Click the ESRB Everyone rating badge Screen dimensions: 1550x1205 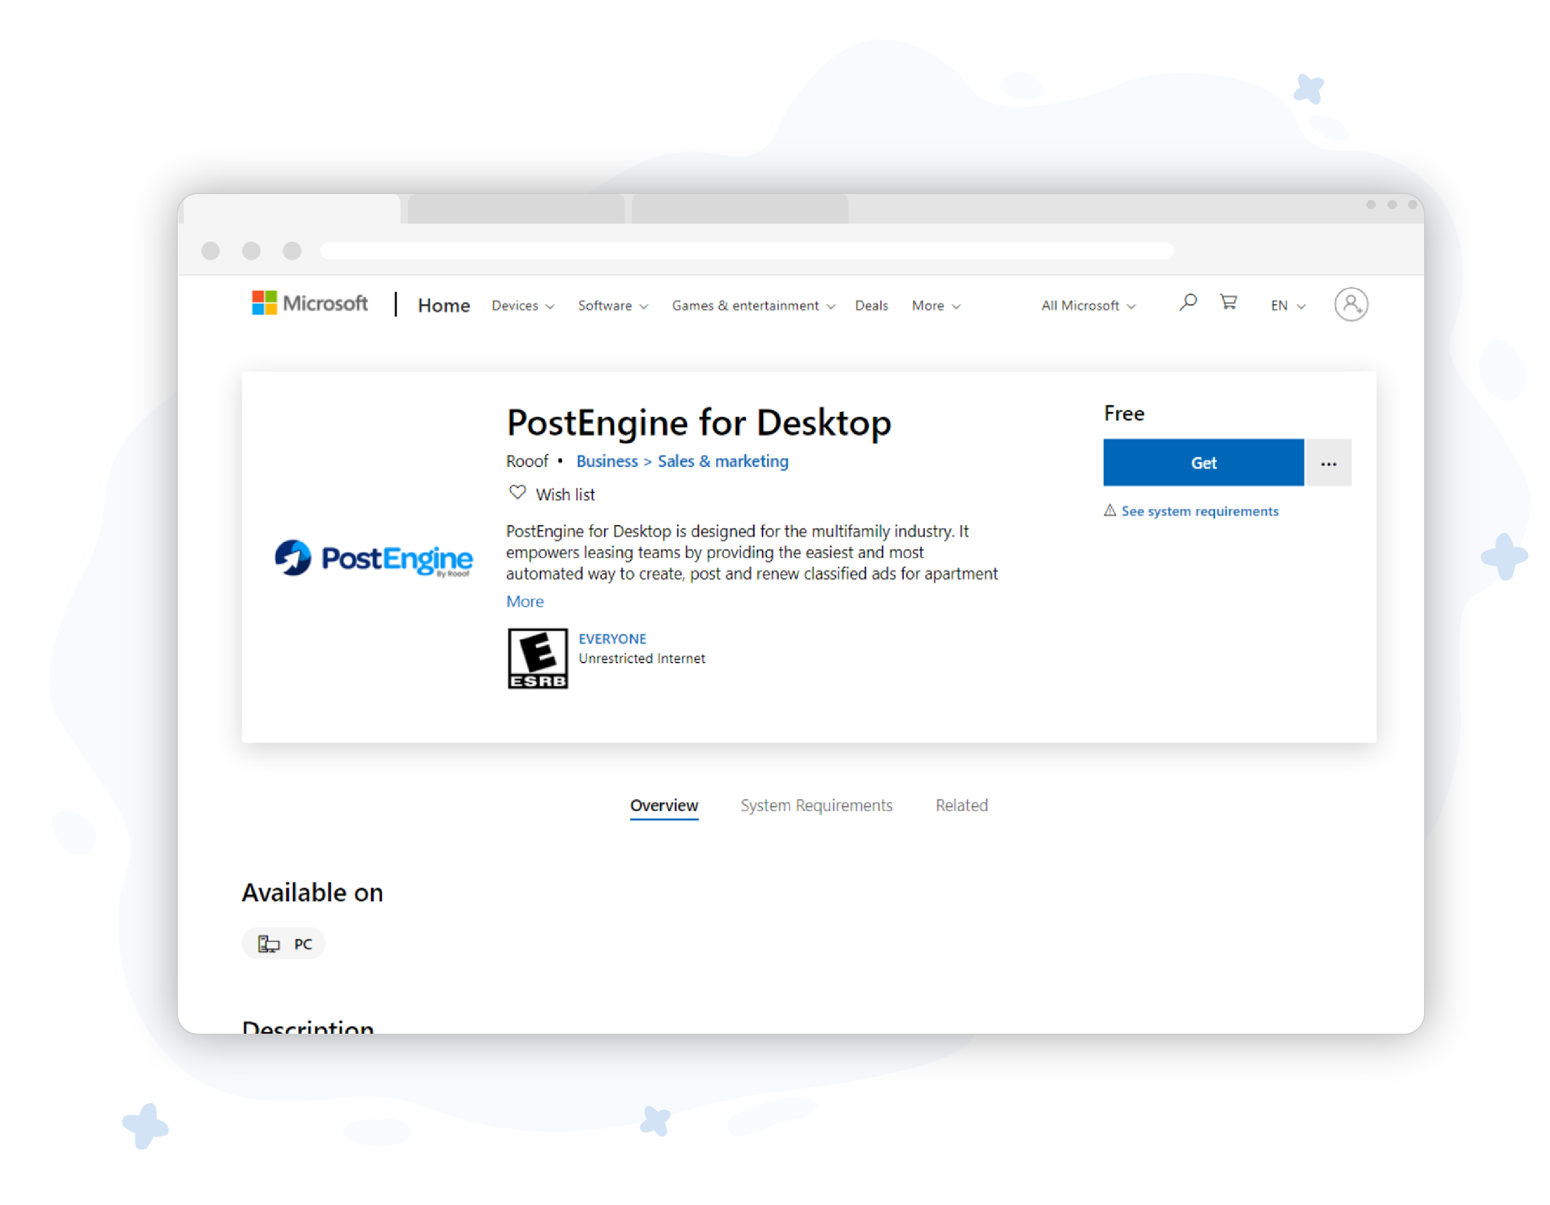pyautogui.click(x=538, y=658)
